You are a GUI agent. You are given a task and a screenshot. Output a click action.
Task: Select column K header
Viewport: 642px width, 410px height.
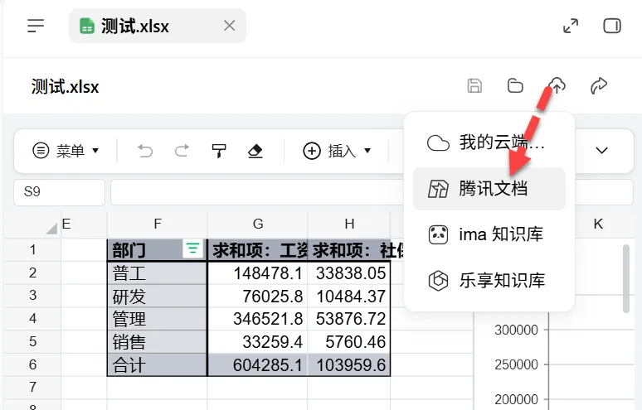pos(598,224)
